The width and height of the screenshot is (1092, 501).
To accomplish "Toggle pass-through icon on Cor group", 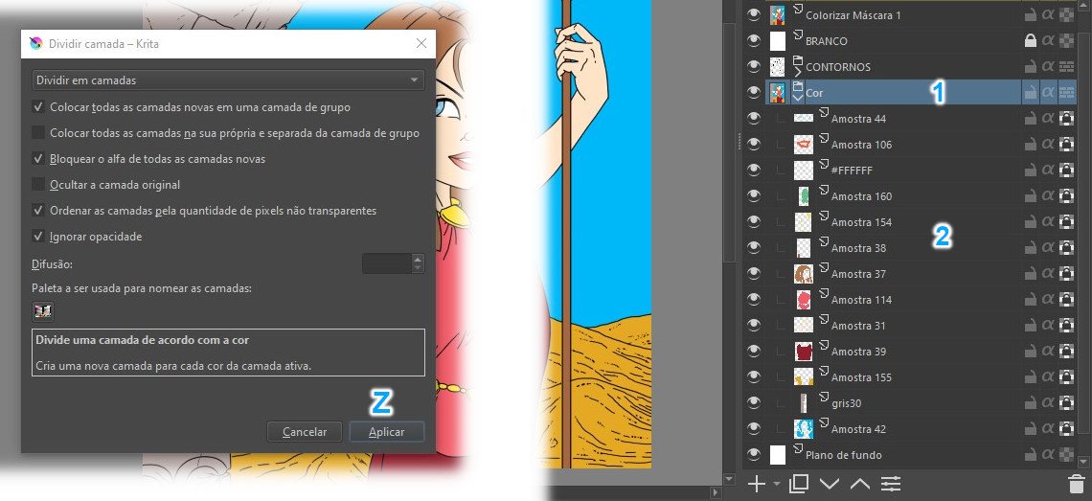I will pyautogui.click(x=1066, y=93).
